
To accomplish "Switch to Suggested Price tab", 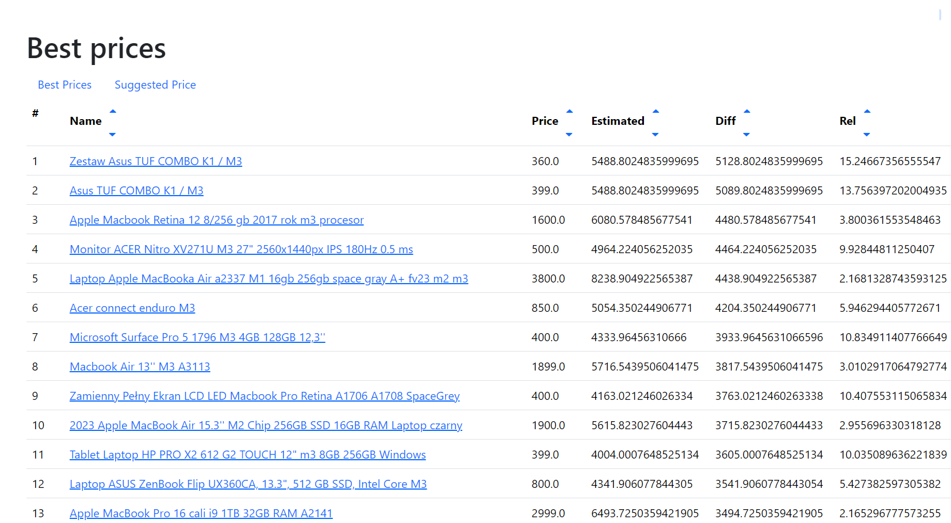I will point(155,85).
